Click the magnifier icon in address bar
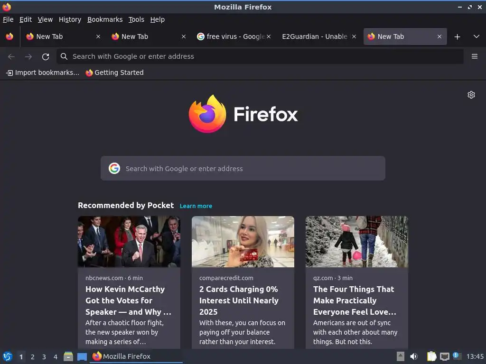 click(x=64, y=56)
